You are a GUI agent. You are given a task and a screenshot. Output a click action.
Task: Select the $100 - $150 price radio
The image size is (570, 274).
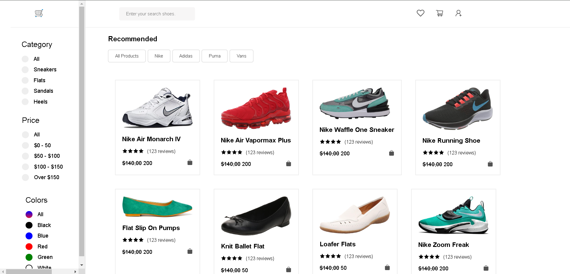(x=26, y=167)
